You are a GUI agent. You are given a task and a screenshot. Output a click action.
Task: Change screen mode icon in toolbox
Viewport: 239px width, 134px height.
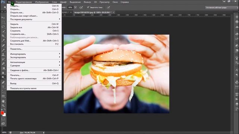click(3, 124)
